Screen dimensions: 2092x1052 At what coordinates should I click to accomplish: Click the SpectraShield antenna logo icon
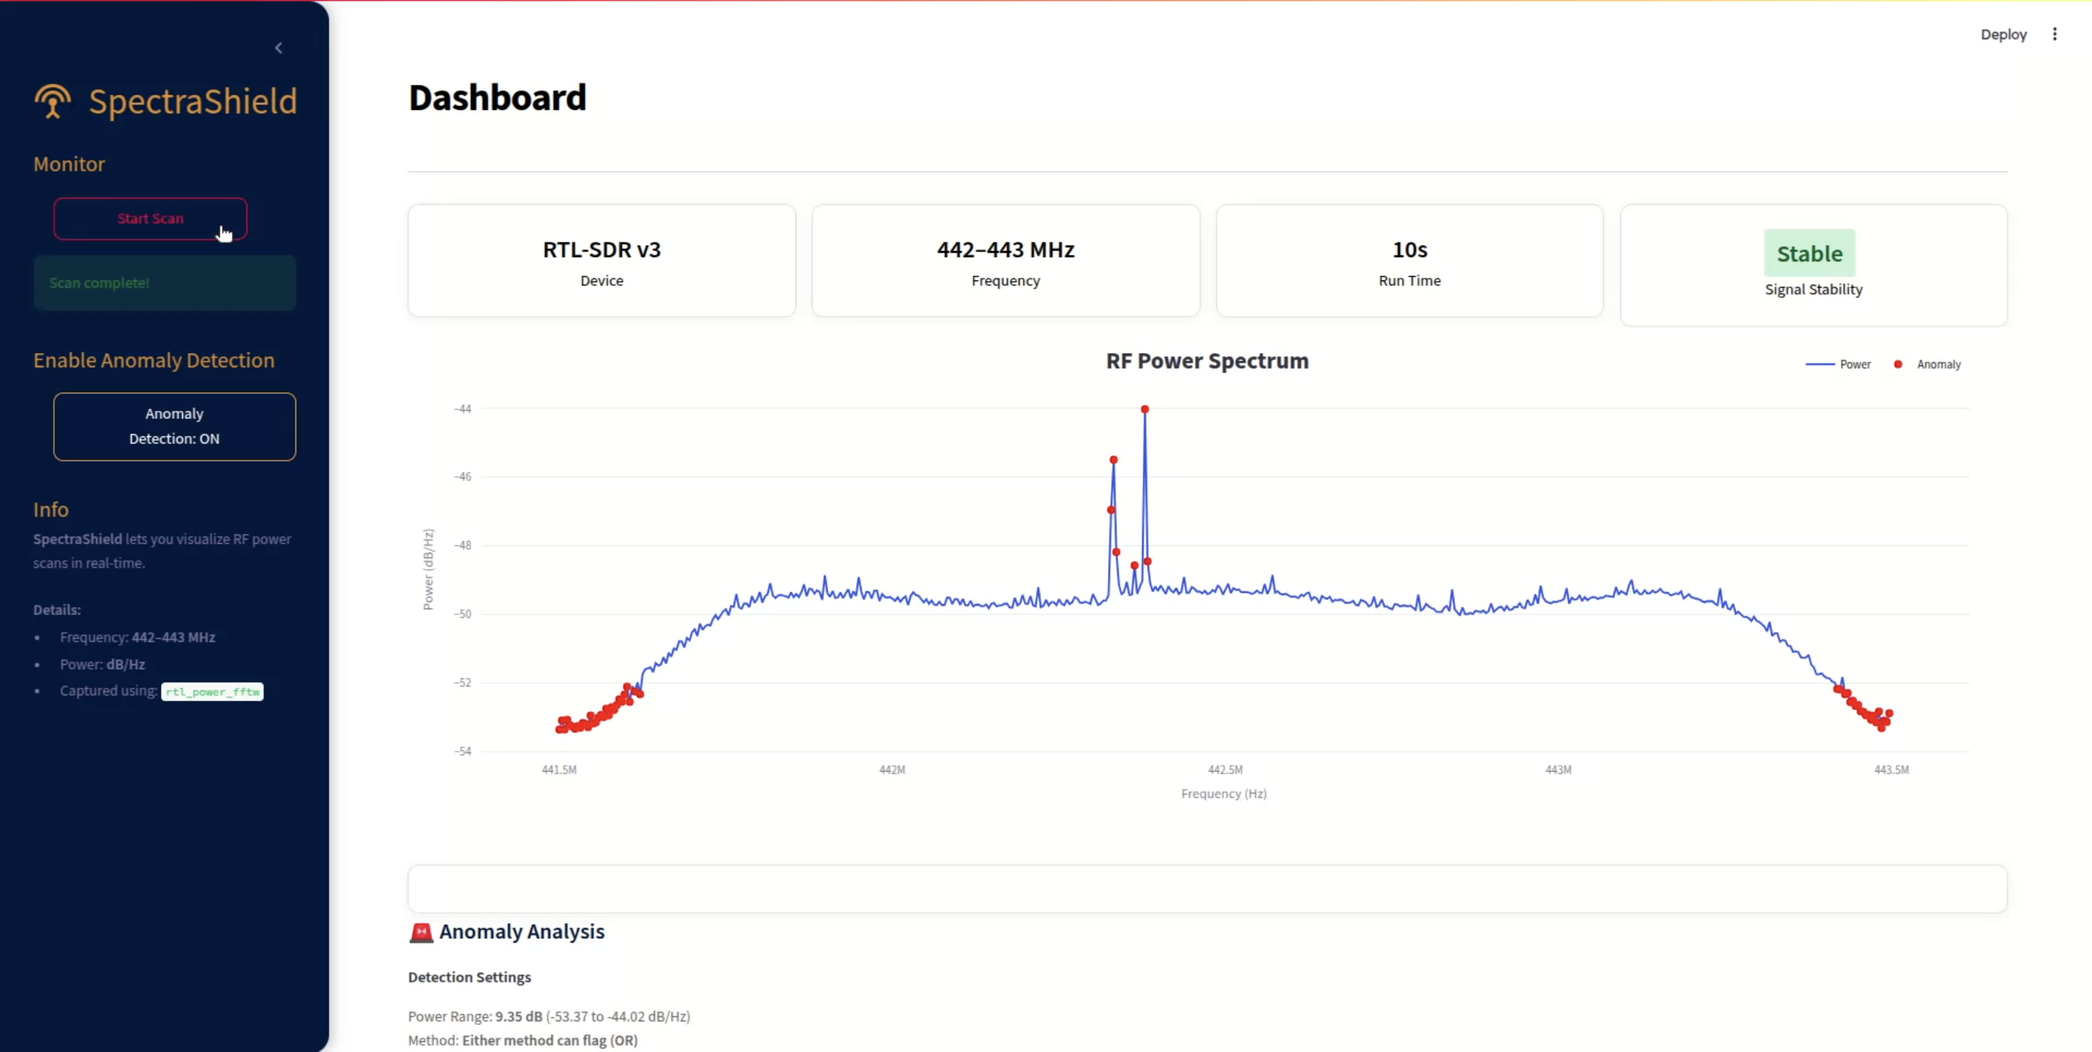[x=53, y=102]
